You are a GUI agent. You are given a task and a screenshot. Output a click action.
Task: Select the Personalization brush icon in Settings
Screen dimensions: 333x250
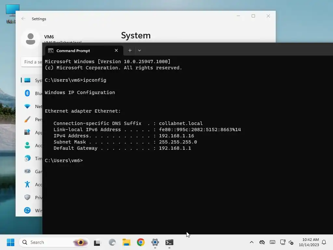click(x=27, y=119)
